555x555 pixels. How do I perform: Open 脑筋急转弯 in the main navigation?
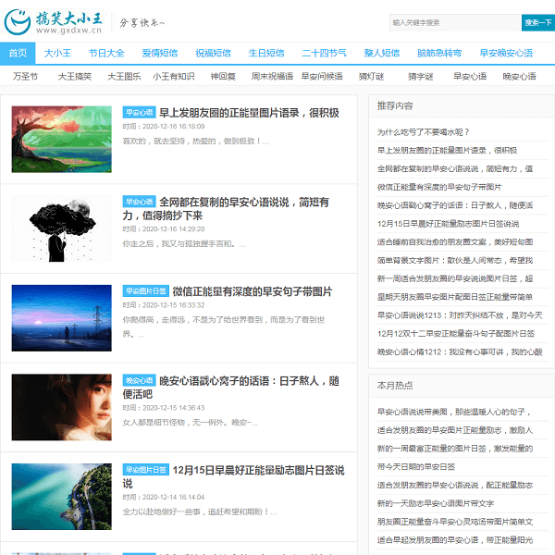[439, 54]
